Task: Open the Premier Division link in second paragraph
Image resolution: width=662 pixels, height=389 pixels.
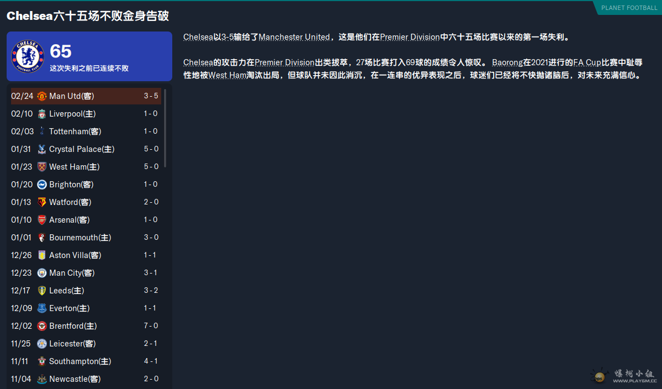Action: (284, 62)
